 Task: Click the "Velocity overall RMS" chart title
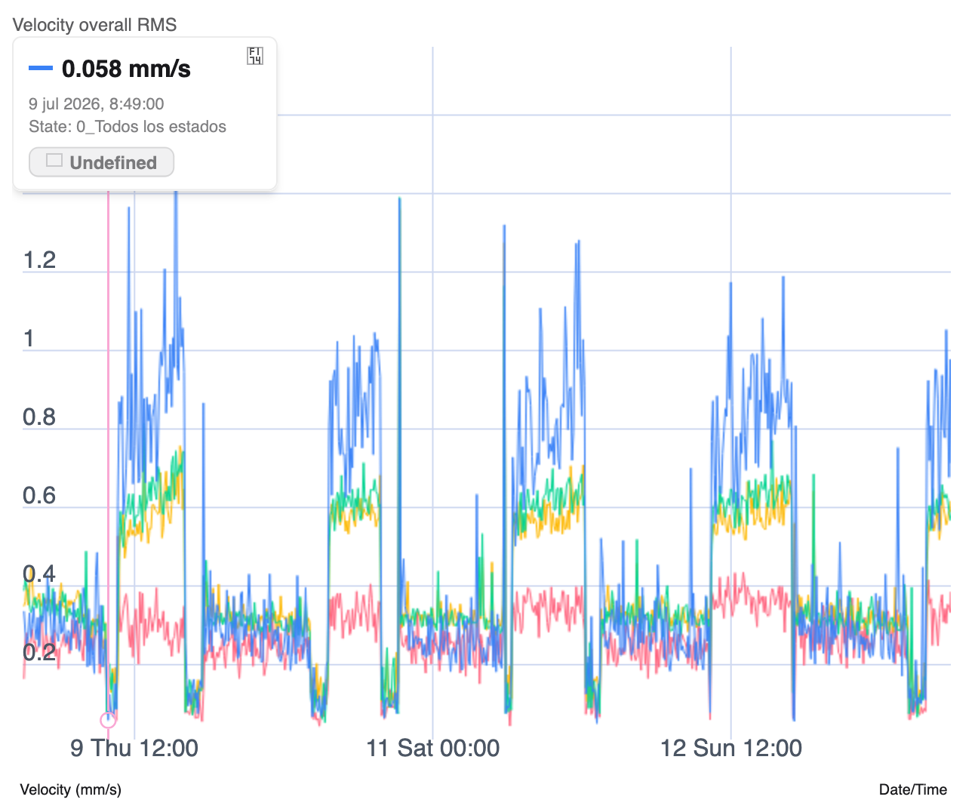95,25
